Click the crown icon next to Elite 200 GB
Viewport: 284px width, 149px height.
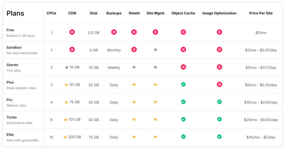click(65, 137)
